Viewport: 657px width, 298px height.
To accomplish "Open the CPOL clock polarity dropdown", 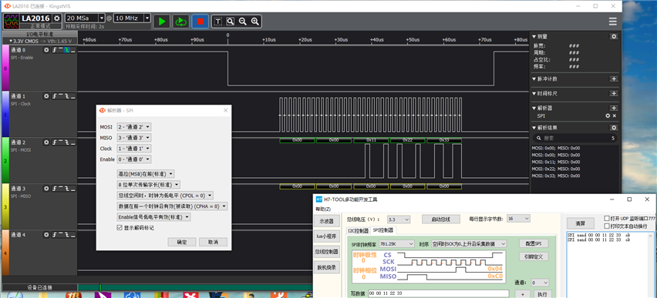I will point(165,196).
